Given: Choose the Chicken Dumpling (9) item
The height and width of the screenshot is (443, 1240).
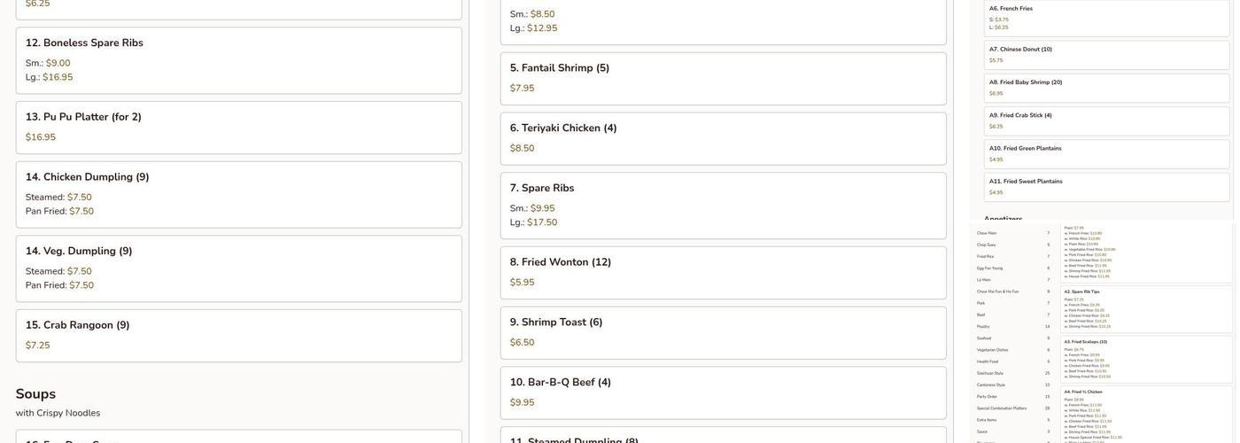Looking at the screenshot, I should 238,194.
